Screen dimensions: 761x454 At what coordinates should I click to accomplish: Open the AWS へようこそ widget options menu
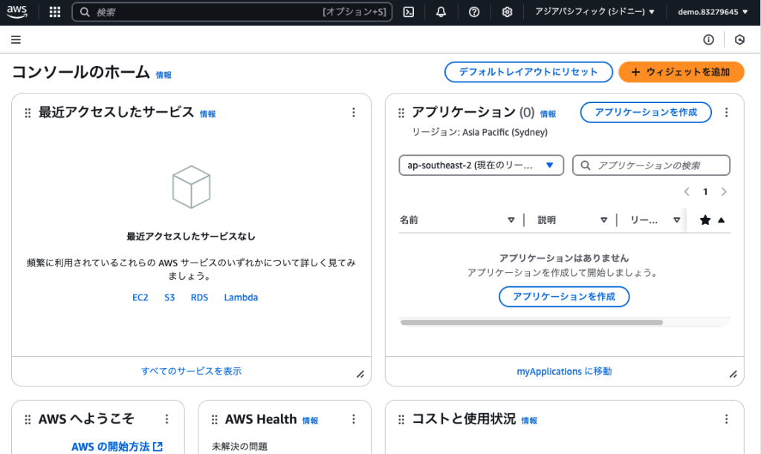tap(166, 419)
